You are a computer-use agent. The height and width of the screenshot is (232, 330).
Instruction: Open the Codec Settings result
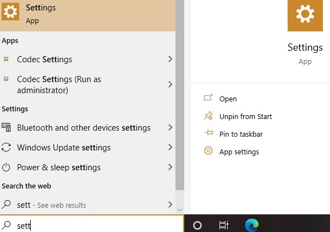pyautogui.click(x=87, y=60)
